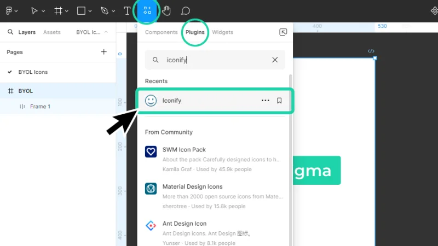Bookmark the Iconify plugin
The image size is (438, 246).
pos(279,101)
